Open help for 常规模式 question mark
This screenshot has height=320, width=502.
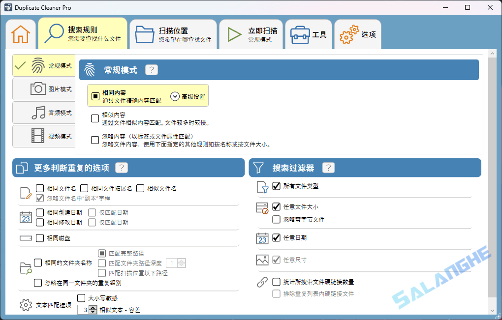pos(151,69)
